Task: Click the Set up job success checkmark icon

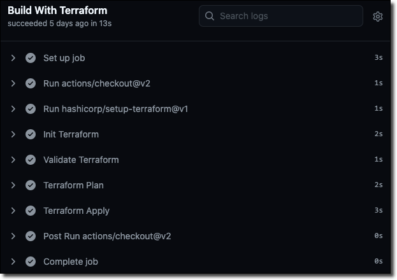Action: tap(30, 58)
